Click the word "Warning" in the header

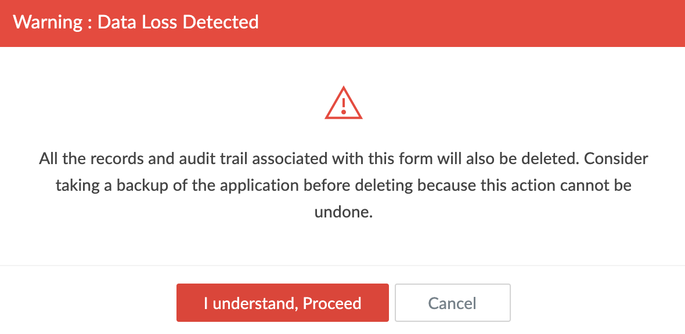coord(46,23)
